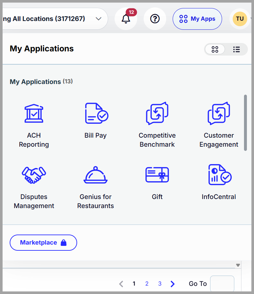Launch Customer Engagement app icon
Viewport: 254px width, 294px height.
pyautogui.click(x=219, y=113)
